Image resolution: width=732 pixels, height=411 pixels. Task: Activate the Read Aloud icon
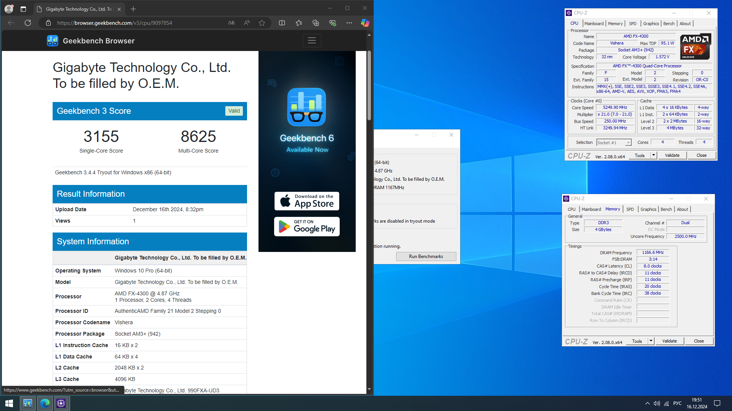pos(247,23)
